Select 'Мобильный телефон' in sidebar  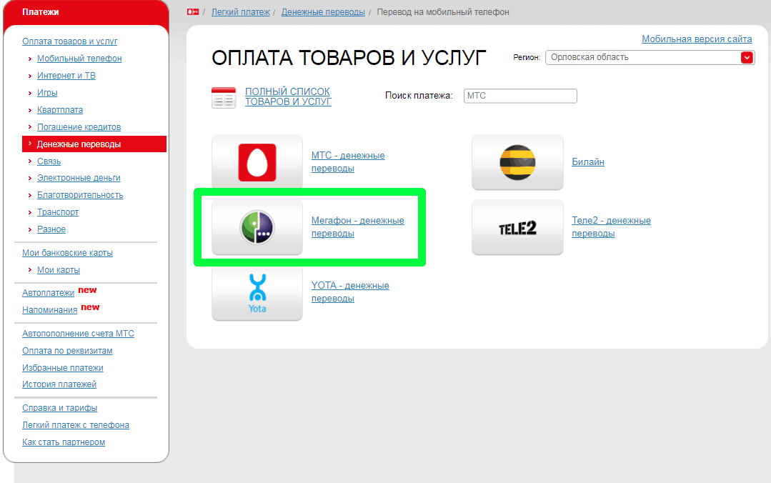pos(79,59)
